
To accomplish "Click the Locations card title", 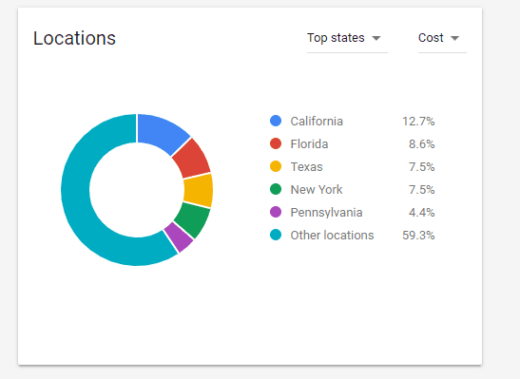I will point(74,38).
